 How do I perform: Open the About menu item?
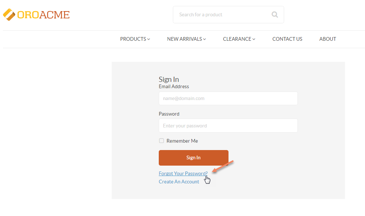pyautogui.click(x=328, y=39)
